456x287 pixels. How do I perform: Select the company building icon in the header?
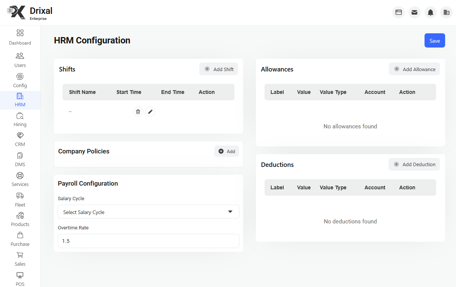pyautogui.click(x=446, y=12)
